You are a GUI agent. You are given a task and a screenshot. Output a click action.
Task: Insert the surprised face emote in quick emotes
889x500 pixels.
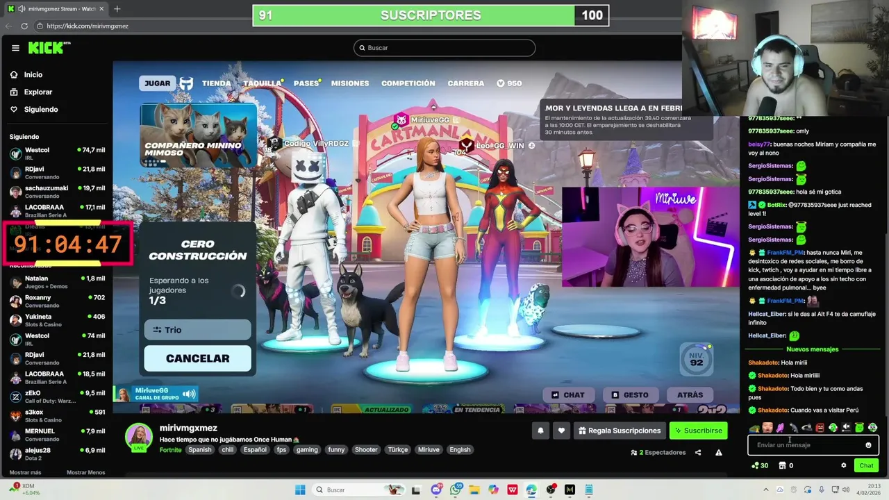click(x=767, y=427)
